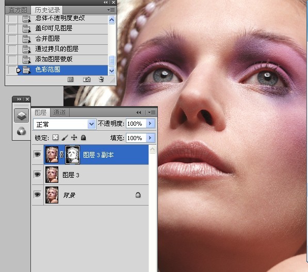
Task: Select the 合并图层 history state
Action: click(x=62, y=39)
